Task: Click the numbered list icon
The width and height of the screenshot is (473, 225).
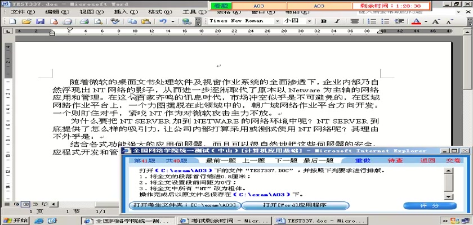Action: pyautogui.click(x=373, y=21)
